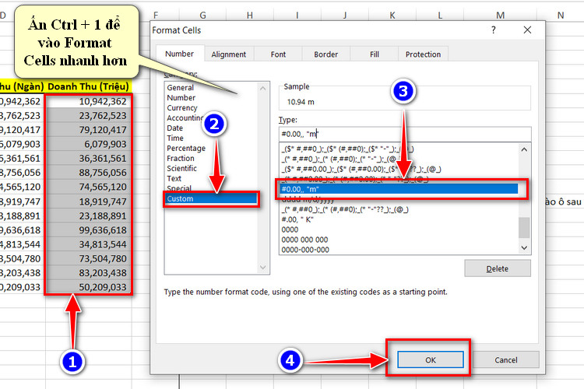The width and height of the screenshot is (584, 389).
Task: Open the Font tab
Action: [x=278, y=54]
